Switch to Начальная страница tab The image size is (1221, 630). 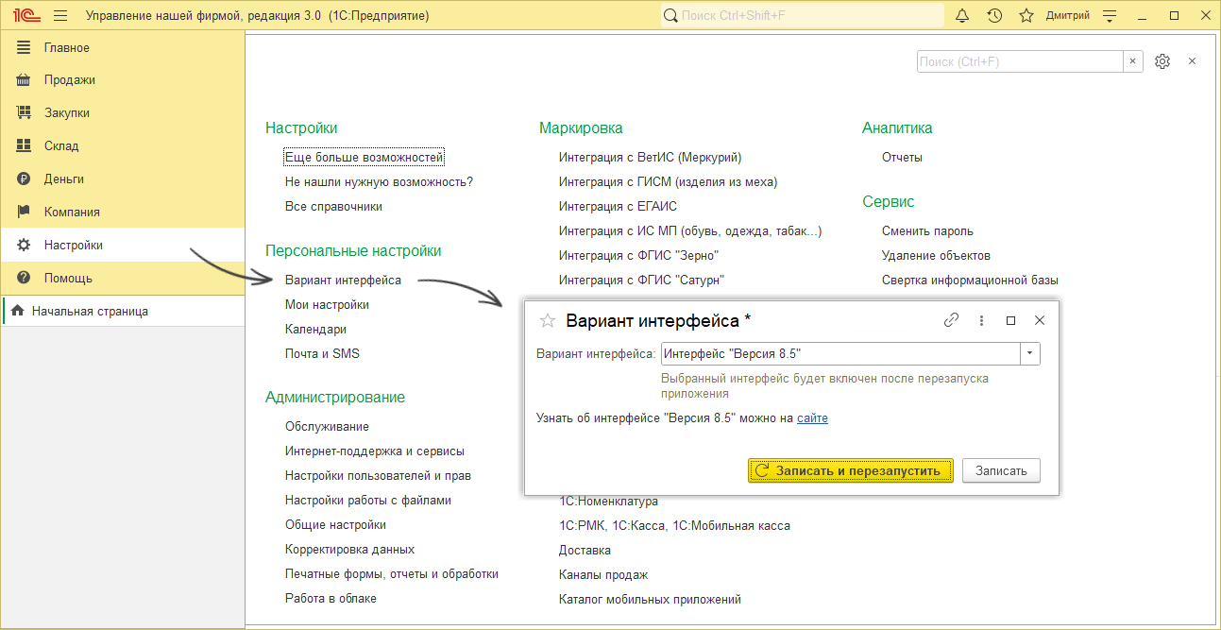pyautogui.click(x=124, y=311)
